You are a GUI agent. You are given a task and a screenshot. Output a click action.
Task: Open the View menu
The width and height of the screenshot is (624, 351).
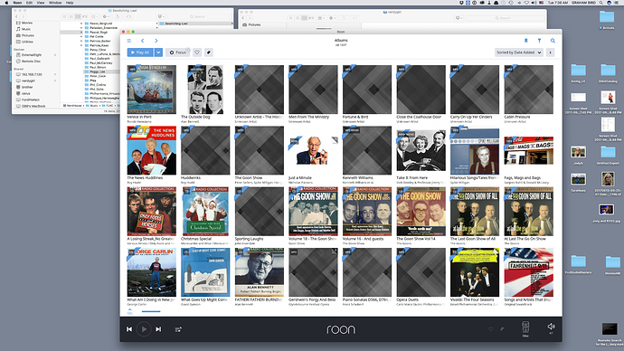pos(41,3)
